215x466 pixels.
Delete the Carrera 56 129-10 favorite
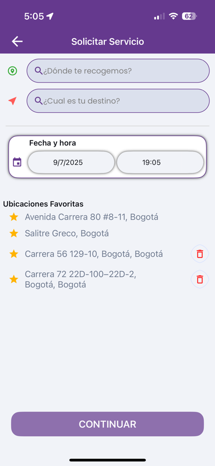pos(200,254)
